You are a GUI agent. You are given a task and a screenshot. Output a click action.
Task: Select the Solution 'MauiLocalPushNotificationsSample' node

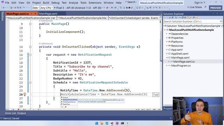tap(194, 26)
